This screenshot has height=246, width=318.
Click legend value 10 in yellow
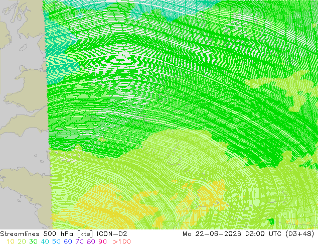click(x=10, y=241)
